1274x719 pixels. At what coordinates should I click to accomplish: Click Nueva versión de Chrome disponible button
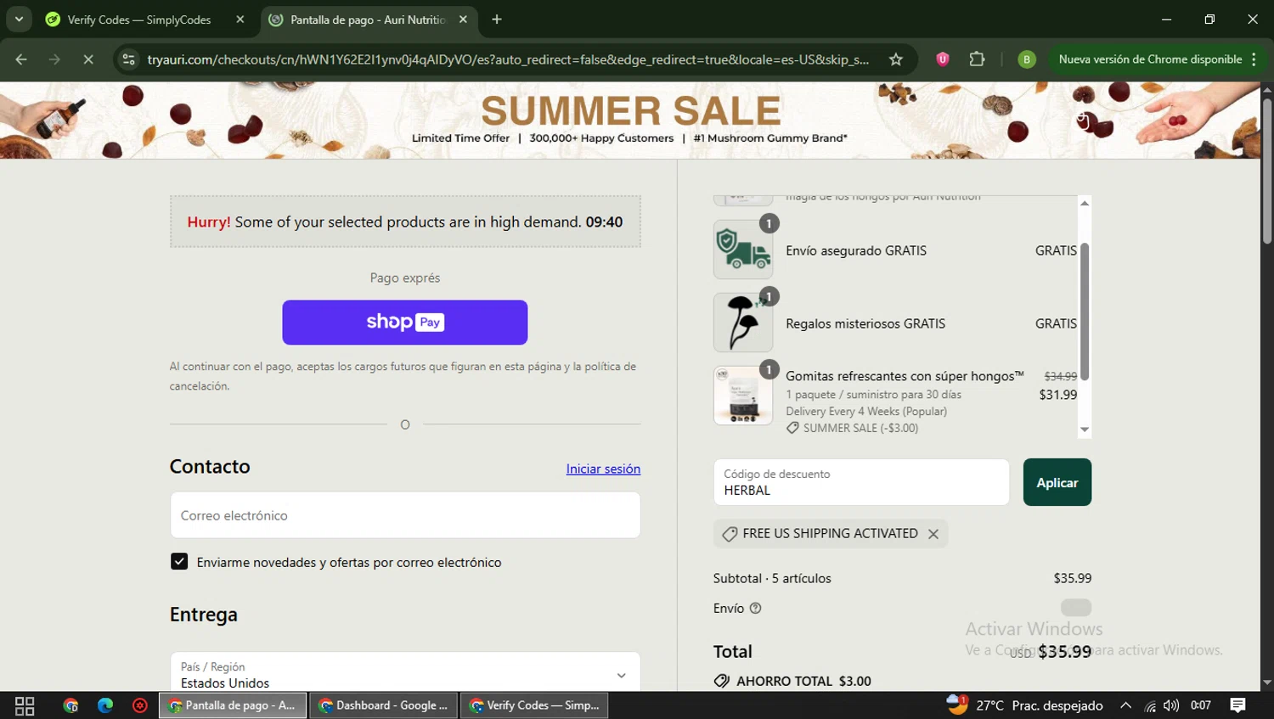point(1150,59)
